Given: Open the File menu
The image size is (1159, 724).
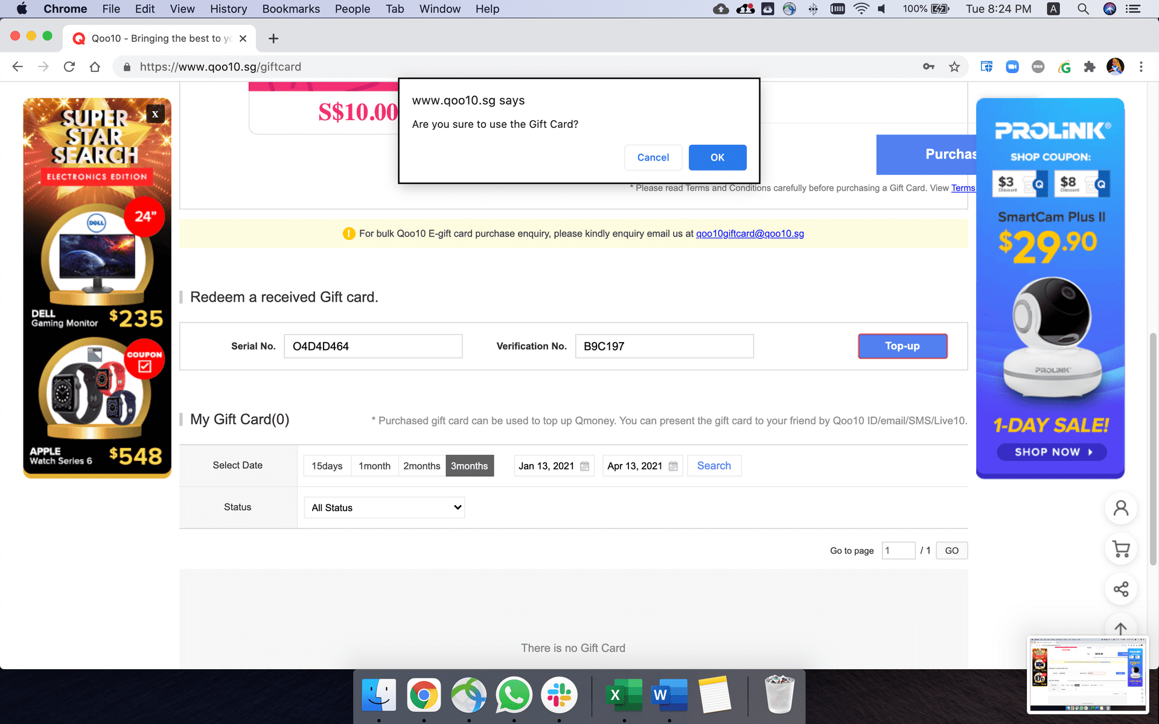Looking at the screenshot, I should (x=111, y=9).
